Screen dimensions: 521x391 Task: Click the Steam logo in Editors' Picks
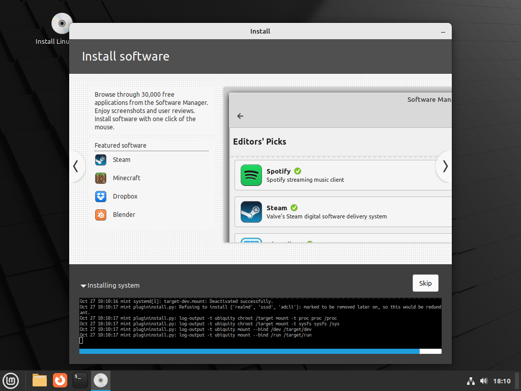251,212
